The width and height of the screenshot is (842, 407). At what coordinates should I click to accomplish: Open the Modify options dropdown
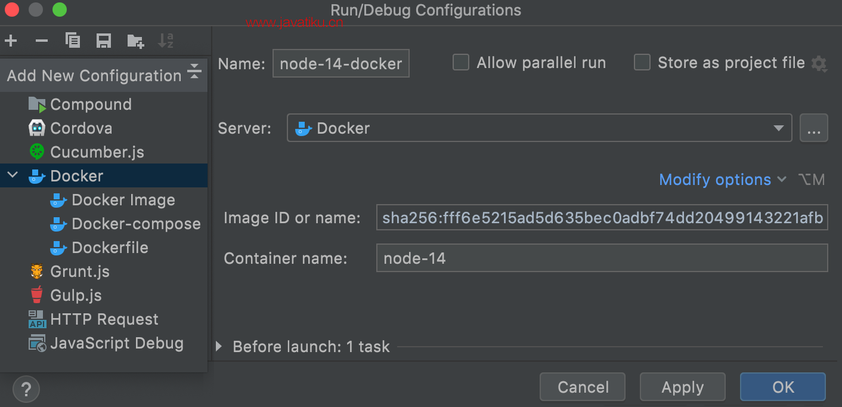coord(722,180)
